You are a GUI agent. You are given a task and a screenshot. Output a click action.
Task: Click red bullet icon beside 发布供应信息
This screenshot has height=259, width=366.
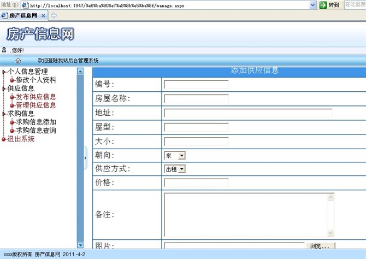(x=12, y=97)
